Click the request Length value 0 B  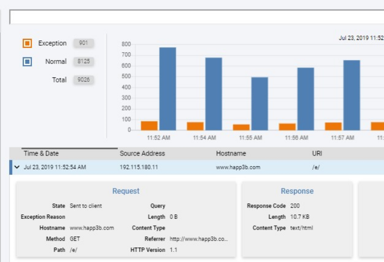(x=174, y=217)
